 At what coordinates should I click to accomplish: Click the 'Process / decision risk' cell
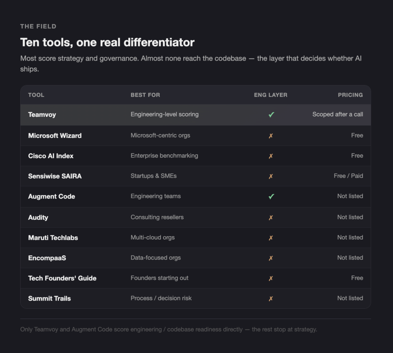(x=161, y=299)
